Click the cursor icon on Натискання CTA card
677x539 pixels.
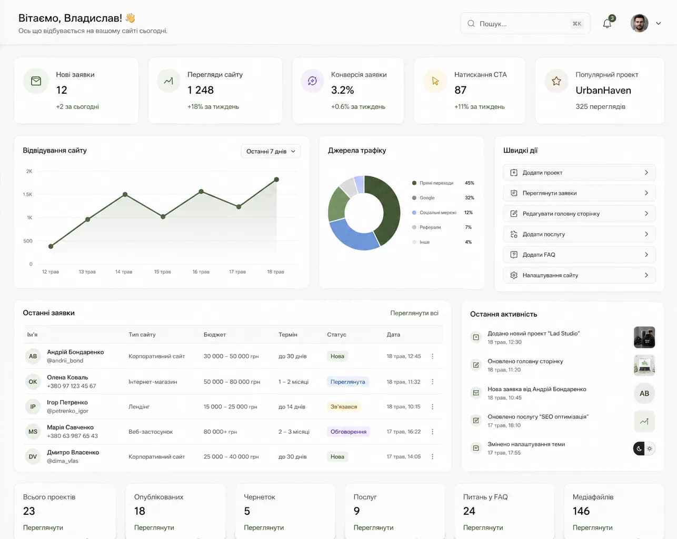click(x=435, y=81)
